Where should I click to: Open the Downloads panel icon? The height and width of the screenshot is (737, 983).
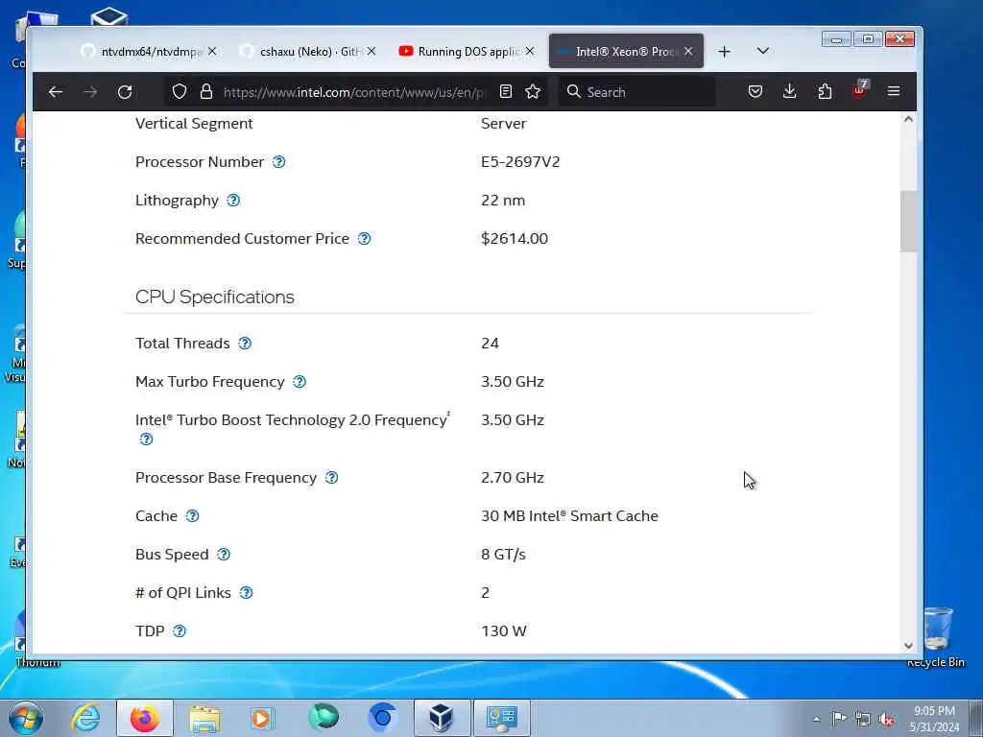[x=790, y=91]
